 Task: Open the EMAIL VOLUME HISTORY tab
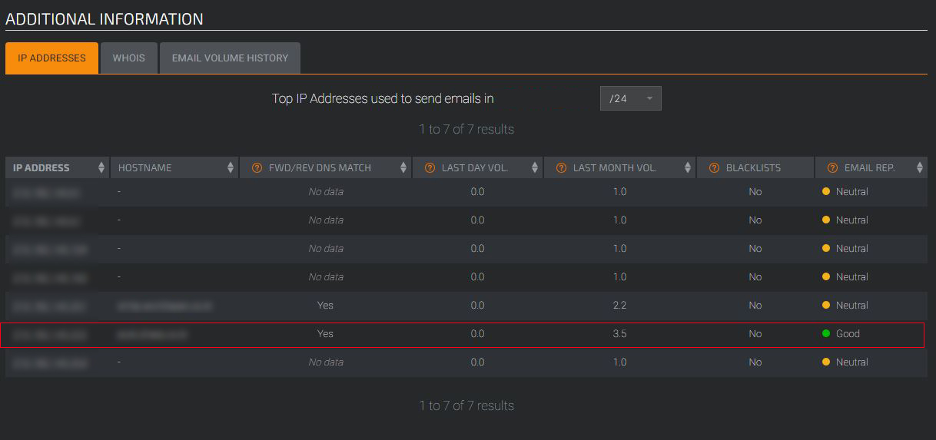tap(230, 58)
